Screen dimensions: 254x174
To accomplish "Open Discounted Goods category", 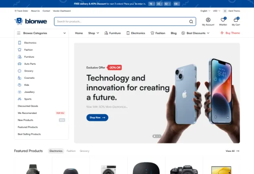I will (28, 106).
